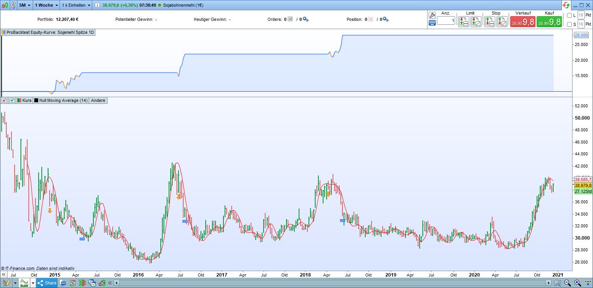
Task: Cancel all orders red X icon
Action: [290, 19]
